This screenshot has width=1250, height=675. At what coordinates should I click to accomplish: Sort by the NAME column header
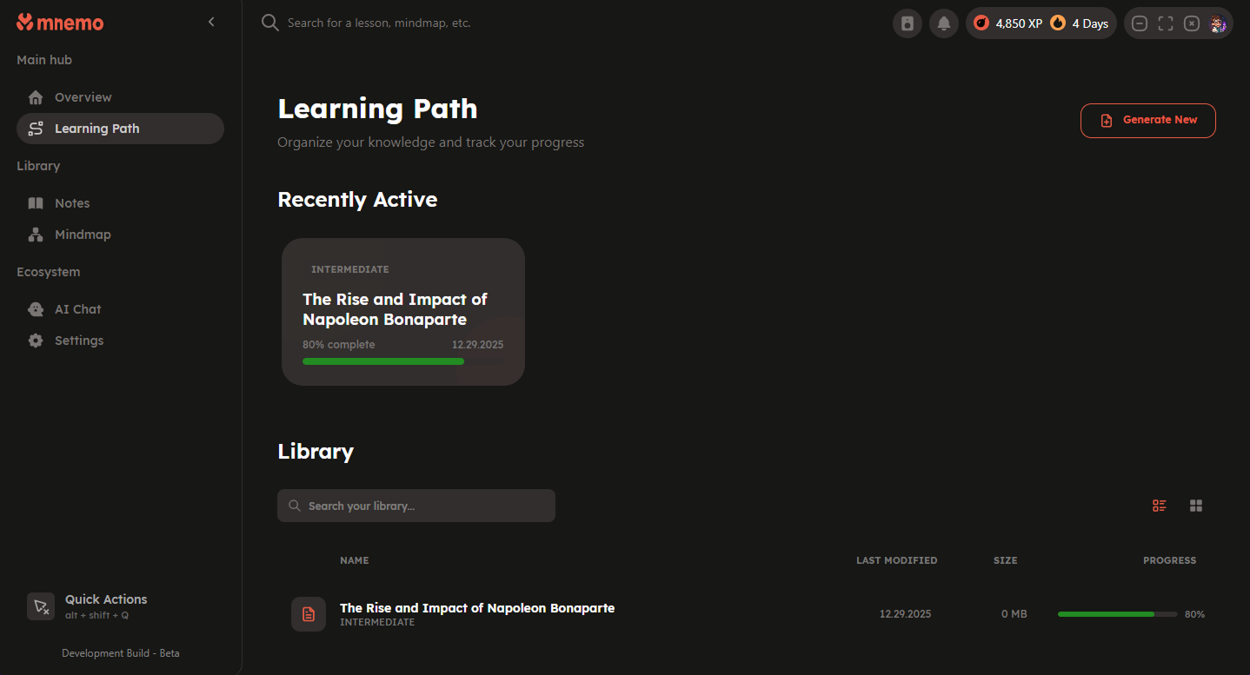pyautogui.click(x=355, y=560)
